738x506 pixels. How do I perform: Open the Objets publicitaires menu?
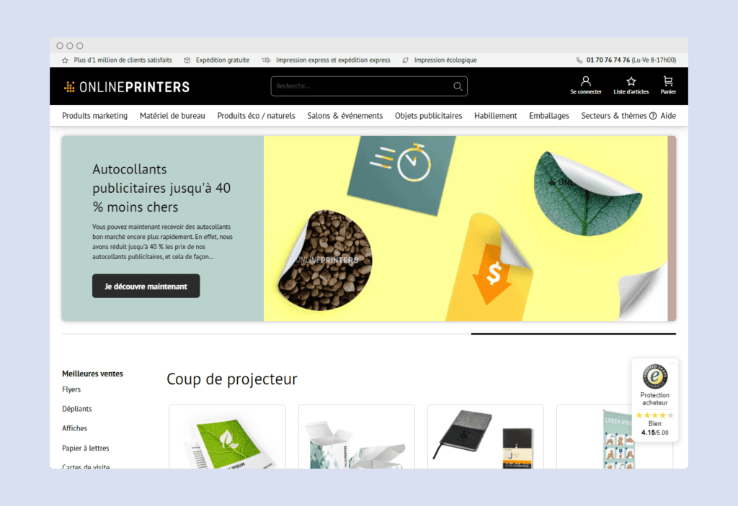coord(428,116)
